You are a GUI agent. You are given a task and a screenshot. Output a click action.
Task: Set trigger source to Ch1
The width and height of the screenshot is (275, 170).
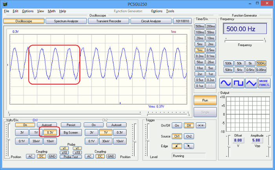point(177,136)
